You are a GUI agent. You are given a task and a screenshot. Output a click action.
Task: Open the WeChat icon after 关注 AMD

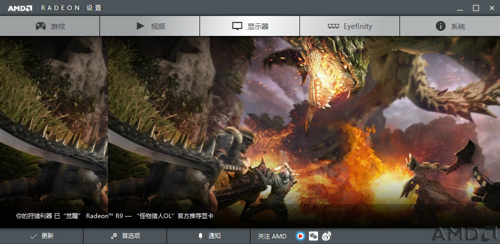pos(313,236)
